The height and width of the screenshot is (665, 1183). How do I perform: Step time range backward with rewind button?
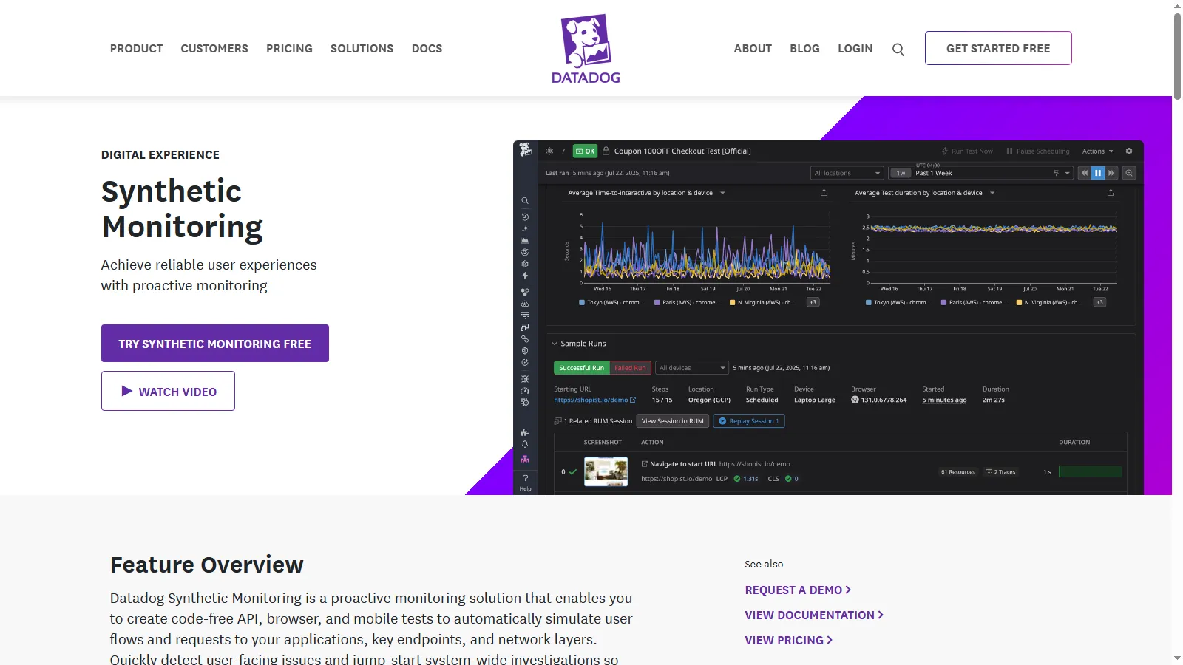click(x=1085, y=173)
